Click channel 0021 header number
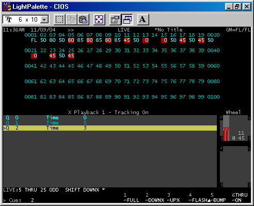This screenshot has height=206, width=254. [x=30, y=51]
